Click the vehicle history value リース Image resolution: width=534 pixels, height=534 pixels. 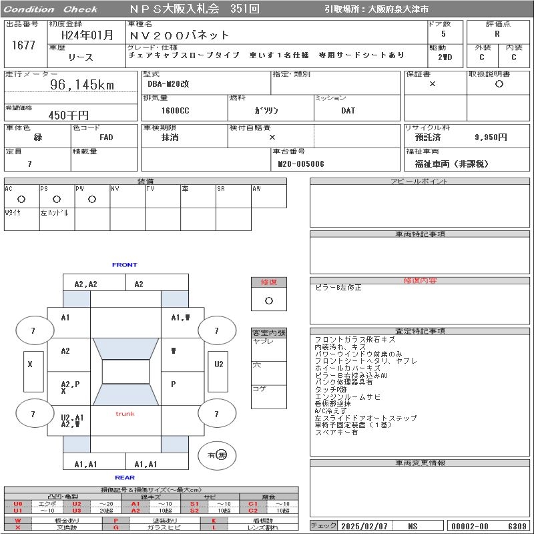[x=80, y=57]
